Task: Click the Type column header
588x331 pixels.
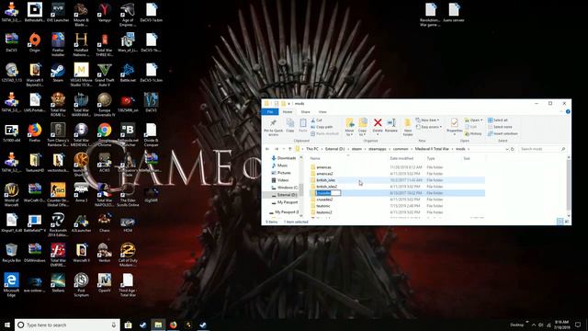Action: 431,158
